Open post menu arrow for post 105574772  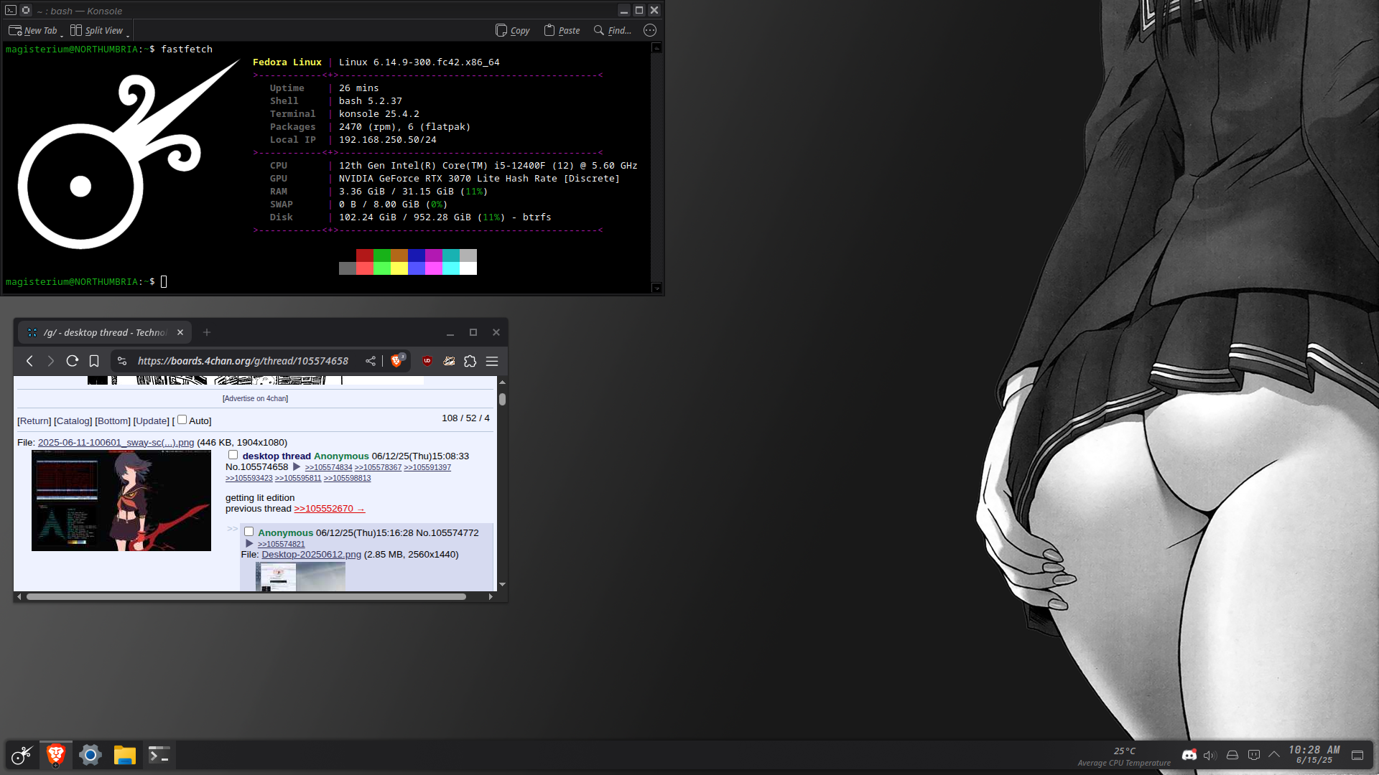coord(249,544)
